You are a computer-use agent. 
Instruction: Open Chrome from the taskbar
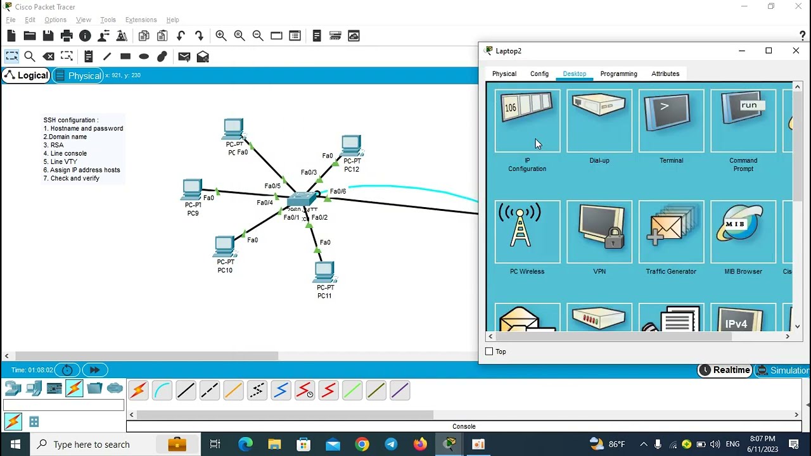coord(362,444)
